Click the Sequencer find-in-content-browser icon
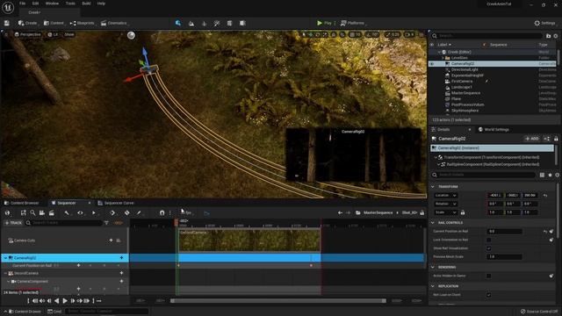 [24, 212]
